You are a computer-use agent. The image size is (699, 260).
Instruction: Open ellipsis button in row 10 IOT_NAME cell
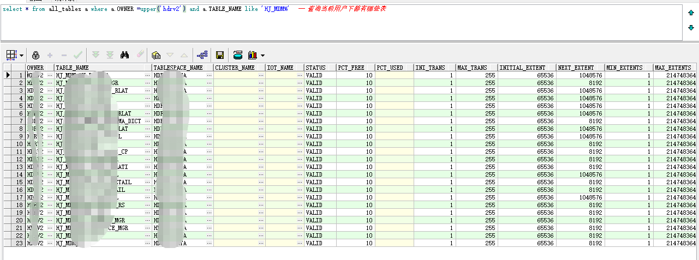[x=300, y=144]
